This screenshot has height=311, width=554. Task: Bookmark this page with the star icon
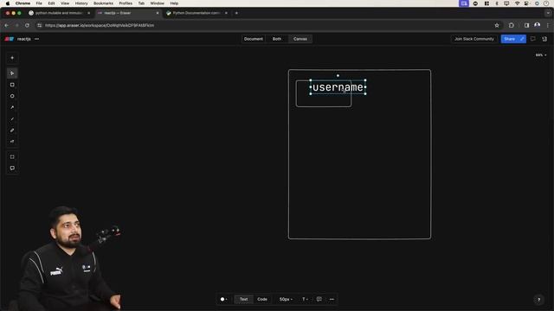497,25
